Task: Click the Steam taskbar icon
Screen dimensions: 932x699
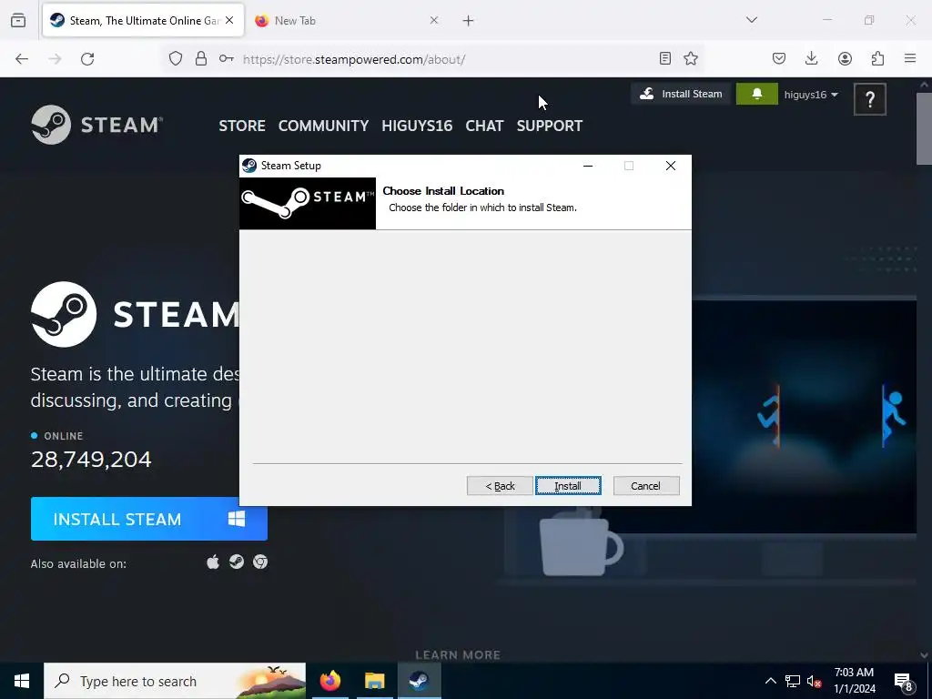Action: coord(419,681)
